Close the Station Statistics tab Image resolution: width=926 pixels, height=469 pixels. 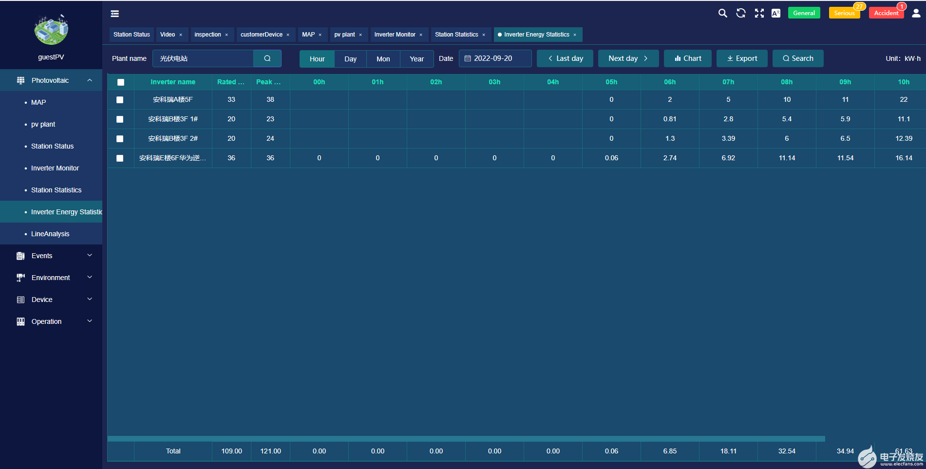(484, 35)
